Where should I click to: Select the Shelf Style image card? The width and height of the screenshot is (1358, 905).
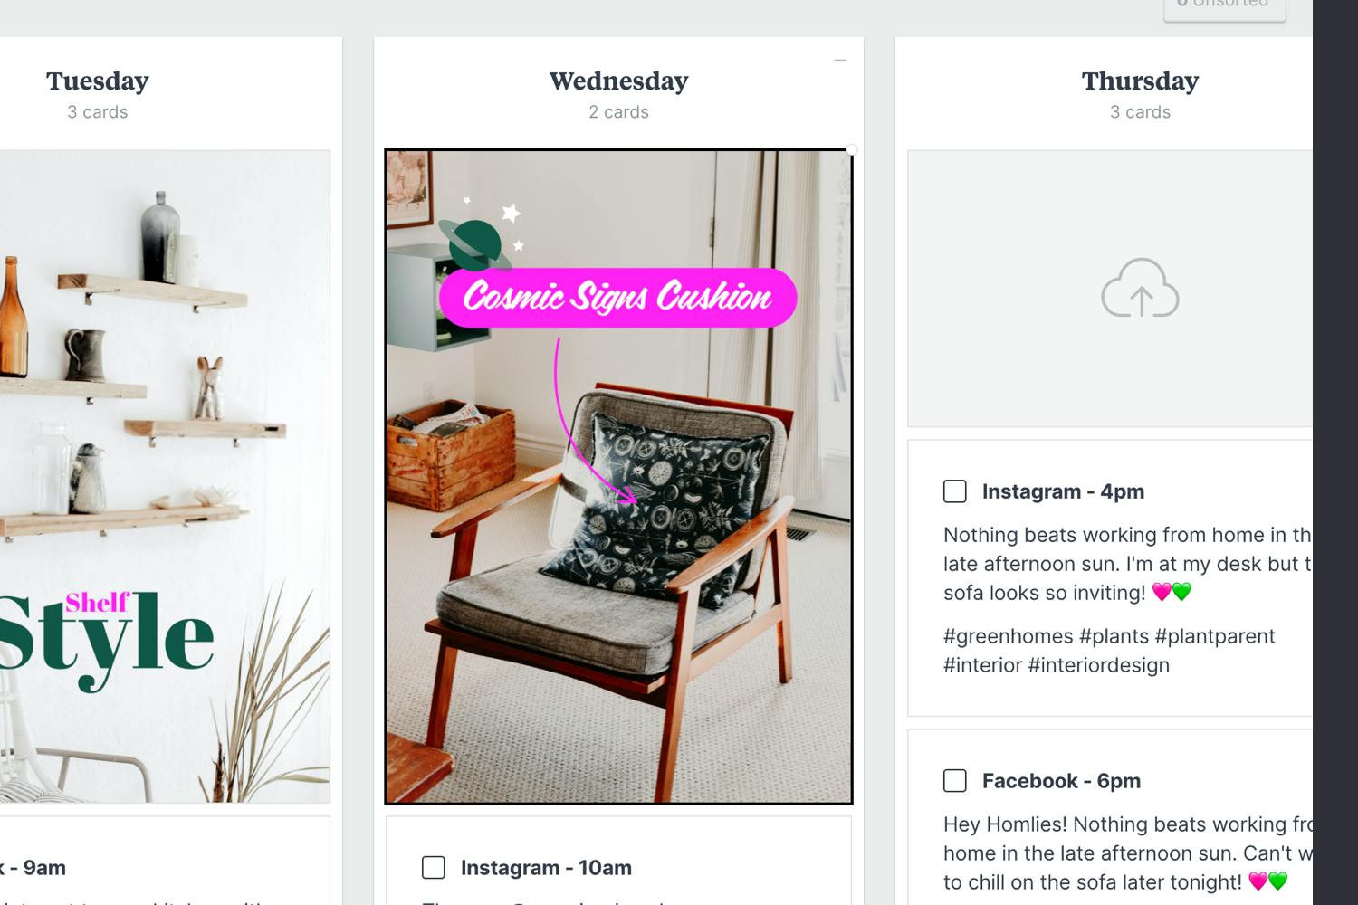pos(164,477)
